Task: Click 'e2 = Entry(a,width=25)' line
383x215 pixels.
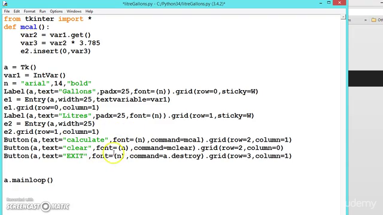Action: pyautogui.click(x=49, y=124)
